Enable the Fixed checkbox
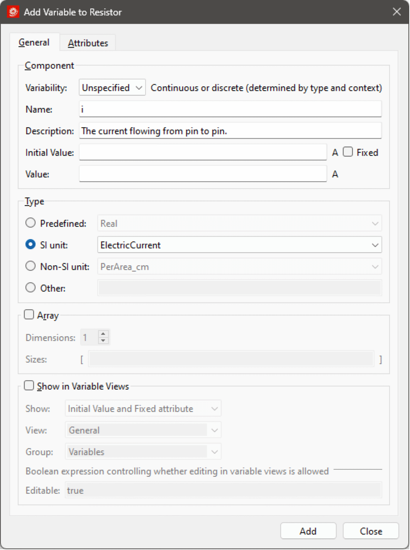Screen dimensions: 410x550 pos(348,152)
